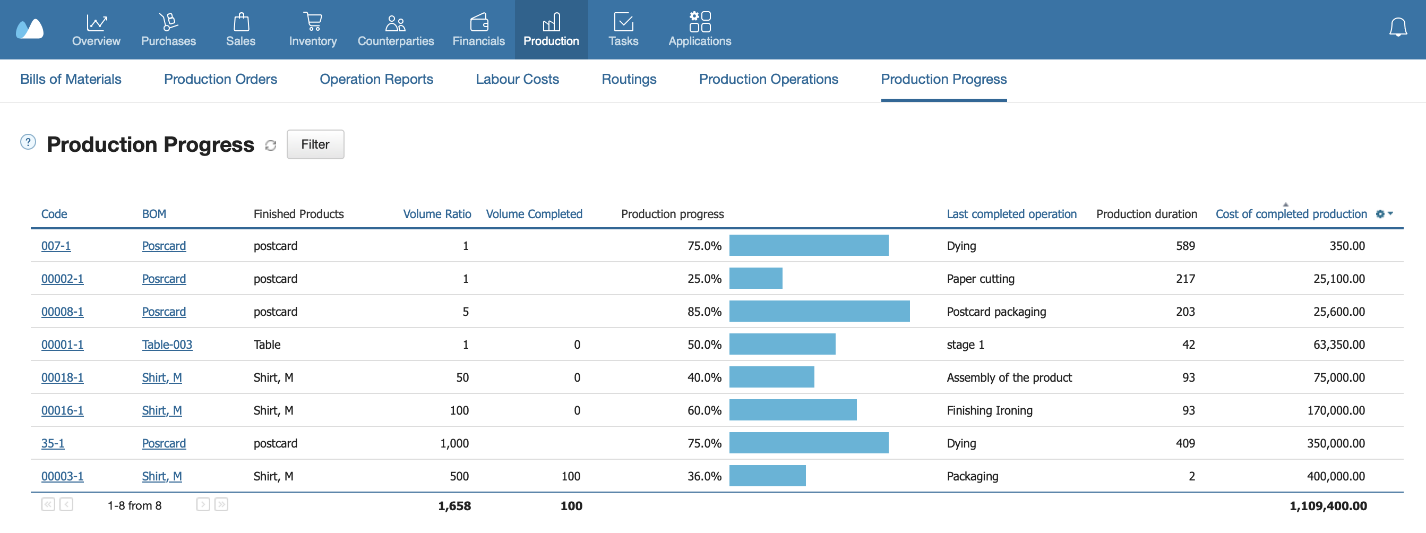Screen dimensions: 1426x533
Task: Open the Table-003 BOM link
Action: tap(167, 344)
